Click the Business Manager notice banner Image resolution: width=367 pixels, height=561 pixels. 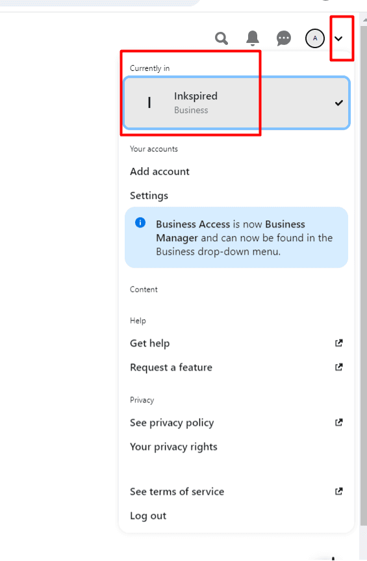(236, 237)
